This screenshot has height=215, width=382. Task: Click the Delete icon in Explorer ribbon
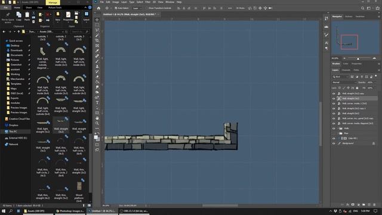tap(48, 14)
